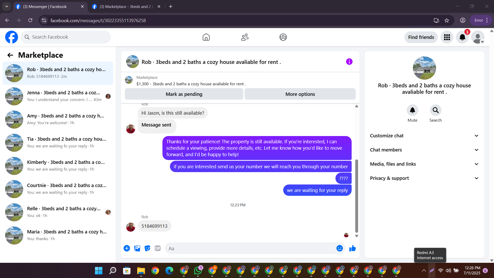The image size is (494, 278).
Task: Send a thumbs-up like
Action: tap(352, 248)
